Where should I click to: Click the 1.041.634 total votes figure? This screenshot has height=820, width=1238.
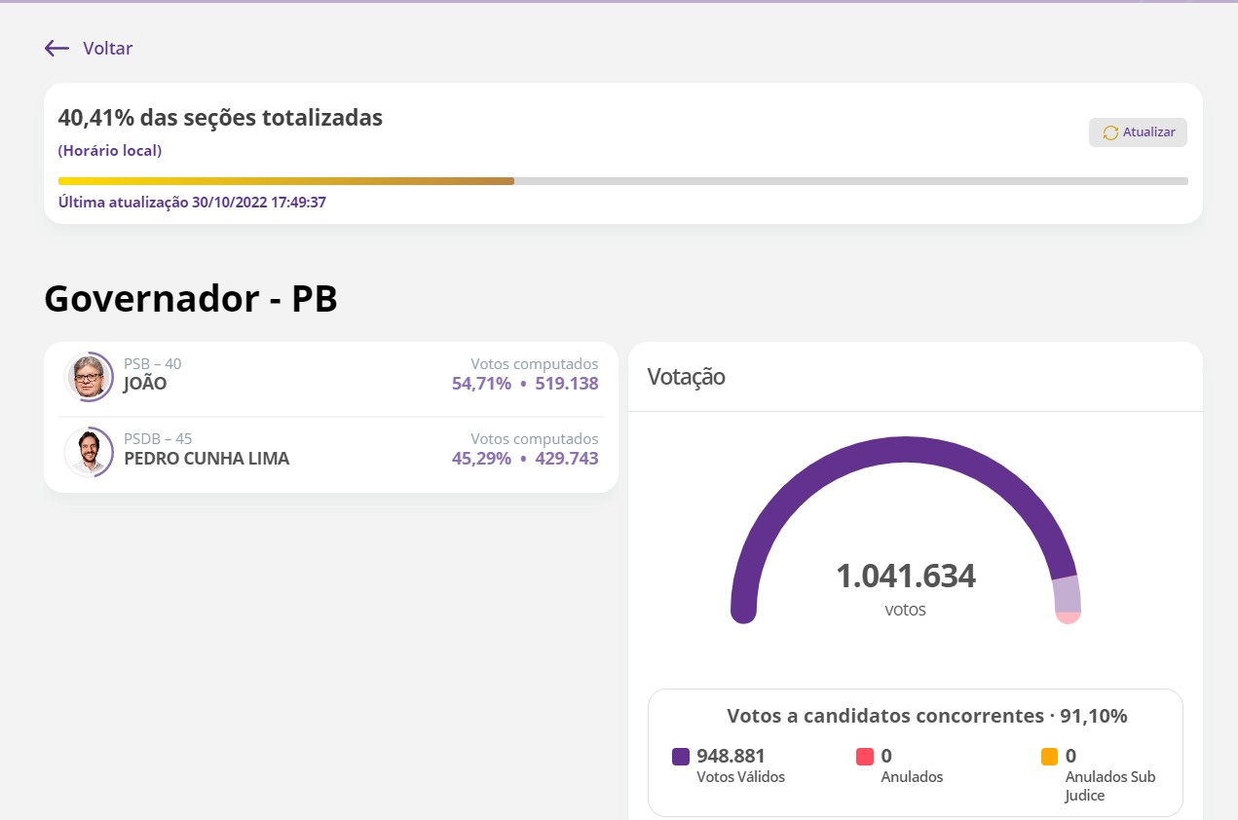[x=906, y=577]
